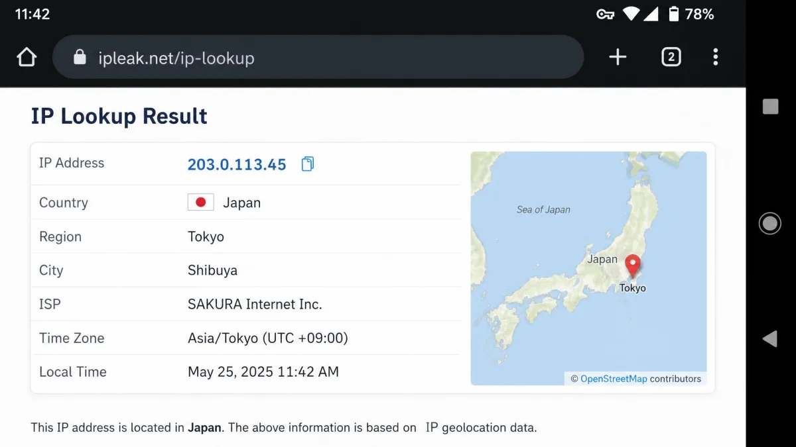Click the IP Address row label
This screenshot has height=447, width=796.
72,163
